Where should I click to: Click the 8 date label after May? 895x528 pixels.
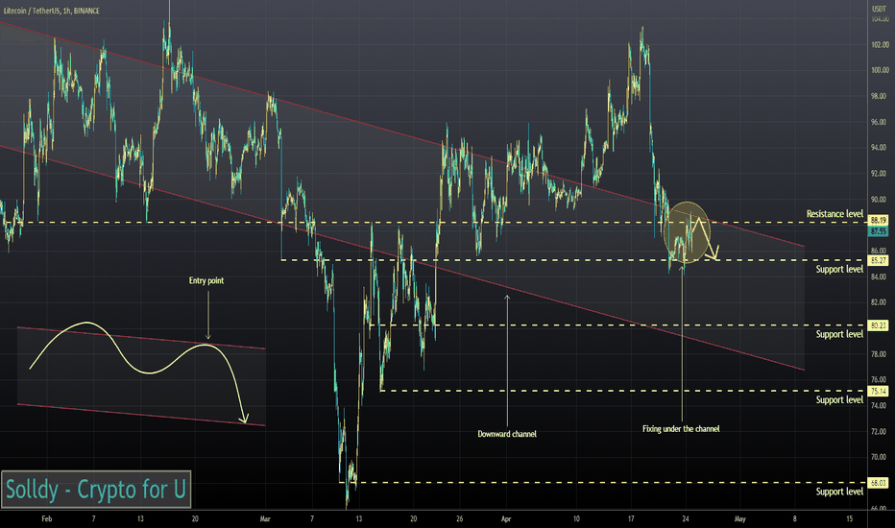tap(794, 518)
